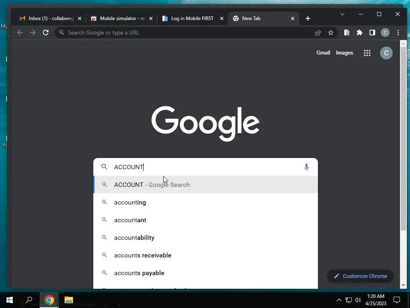Click the document extension icon beside bookmark star

[x=347, y=33]
